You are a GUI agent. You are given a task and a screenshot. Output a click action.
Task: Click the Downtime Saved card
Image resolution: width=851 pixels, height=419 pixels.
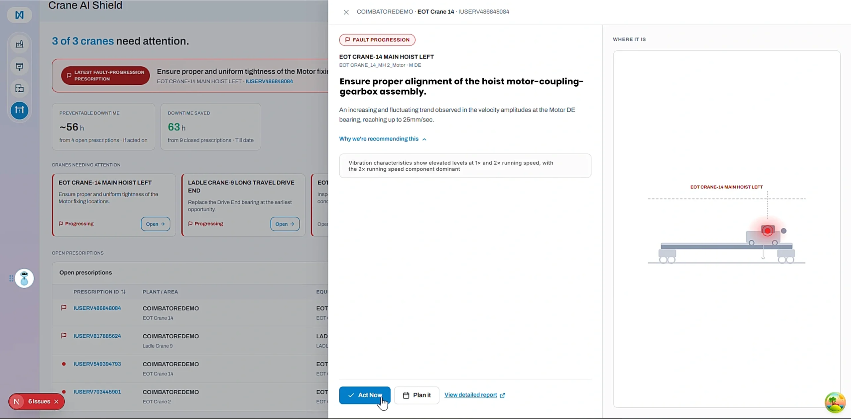[211, 127]
